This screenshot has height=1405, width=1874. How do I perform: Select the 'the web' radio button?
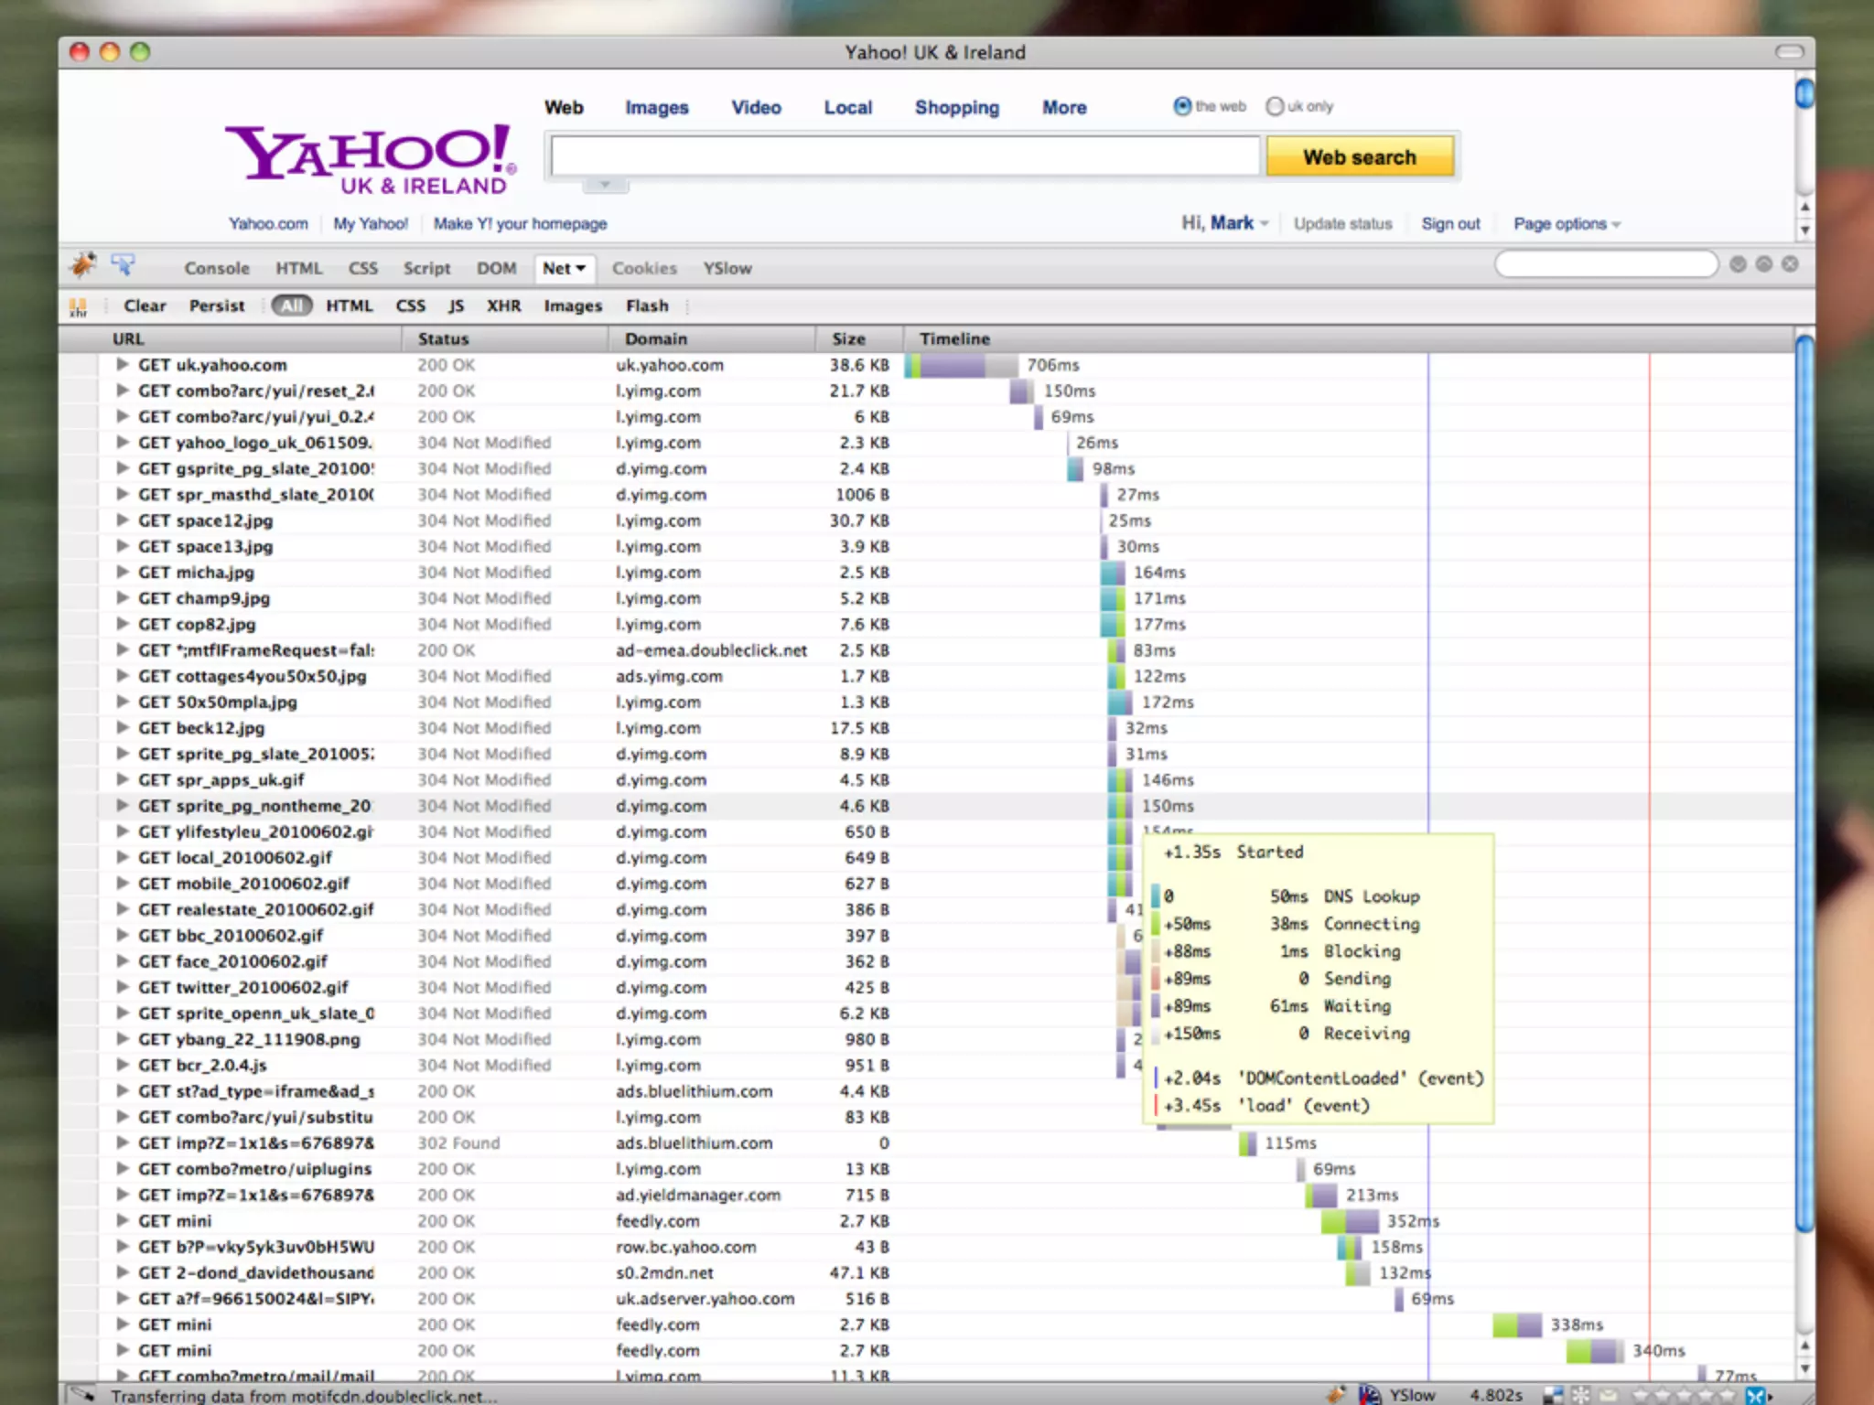1182,106
